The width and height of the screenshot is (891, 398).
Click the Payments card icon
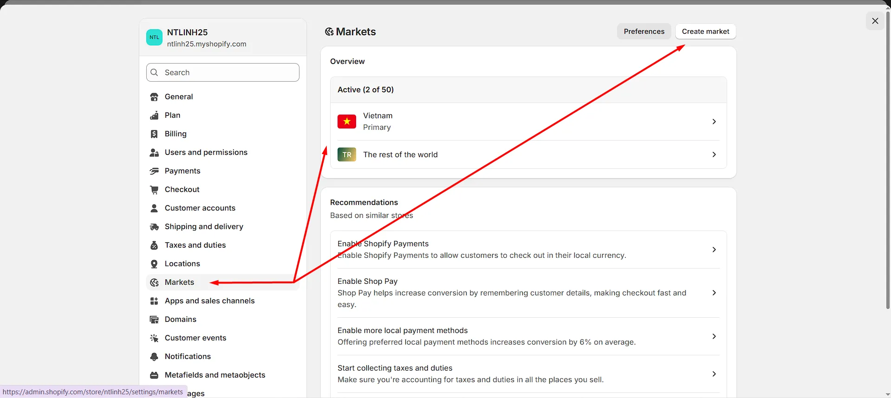(x=154, y=171)
